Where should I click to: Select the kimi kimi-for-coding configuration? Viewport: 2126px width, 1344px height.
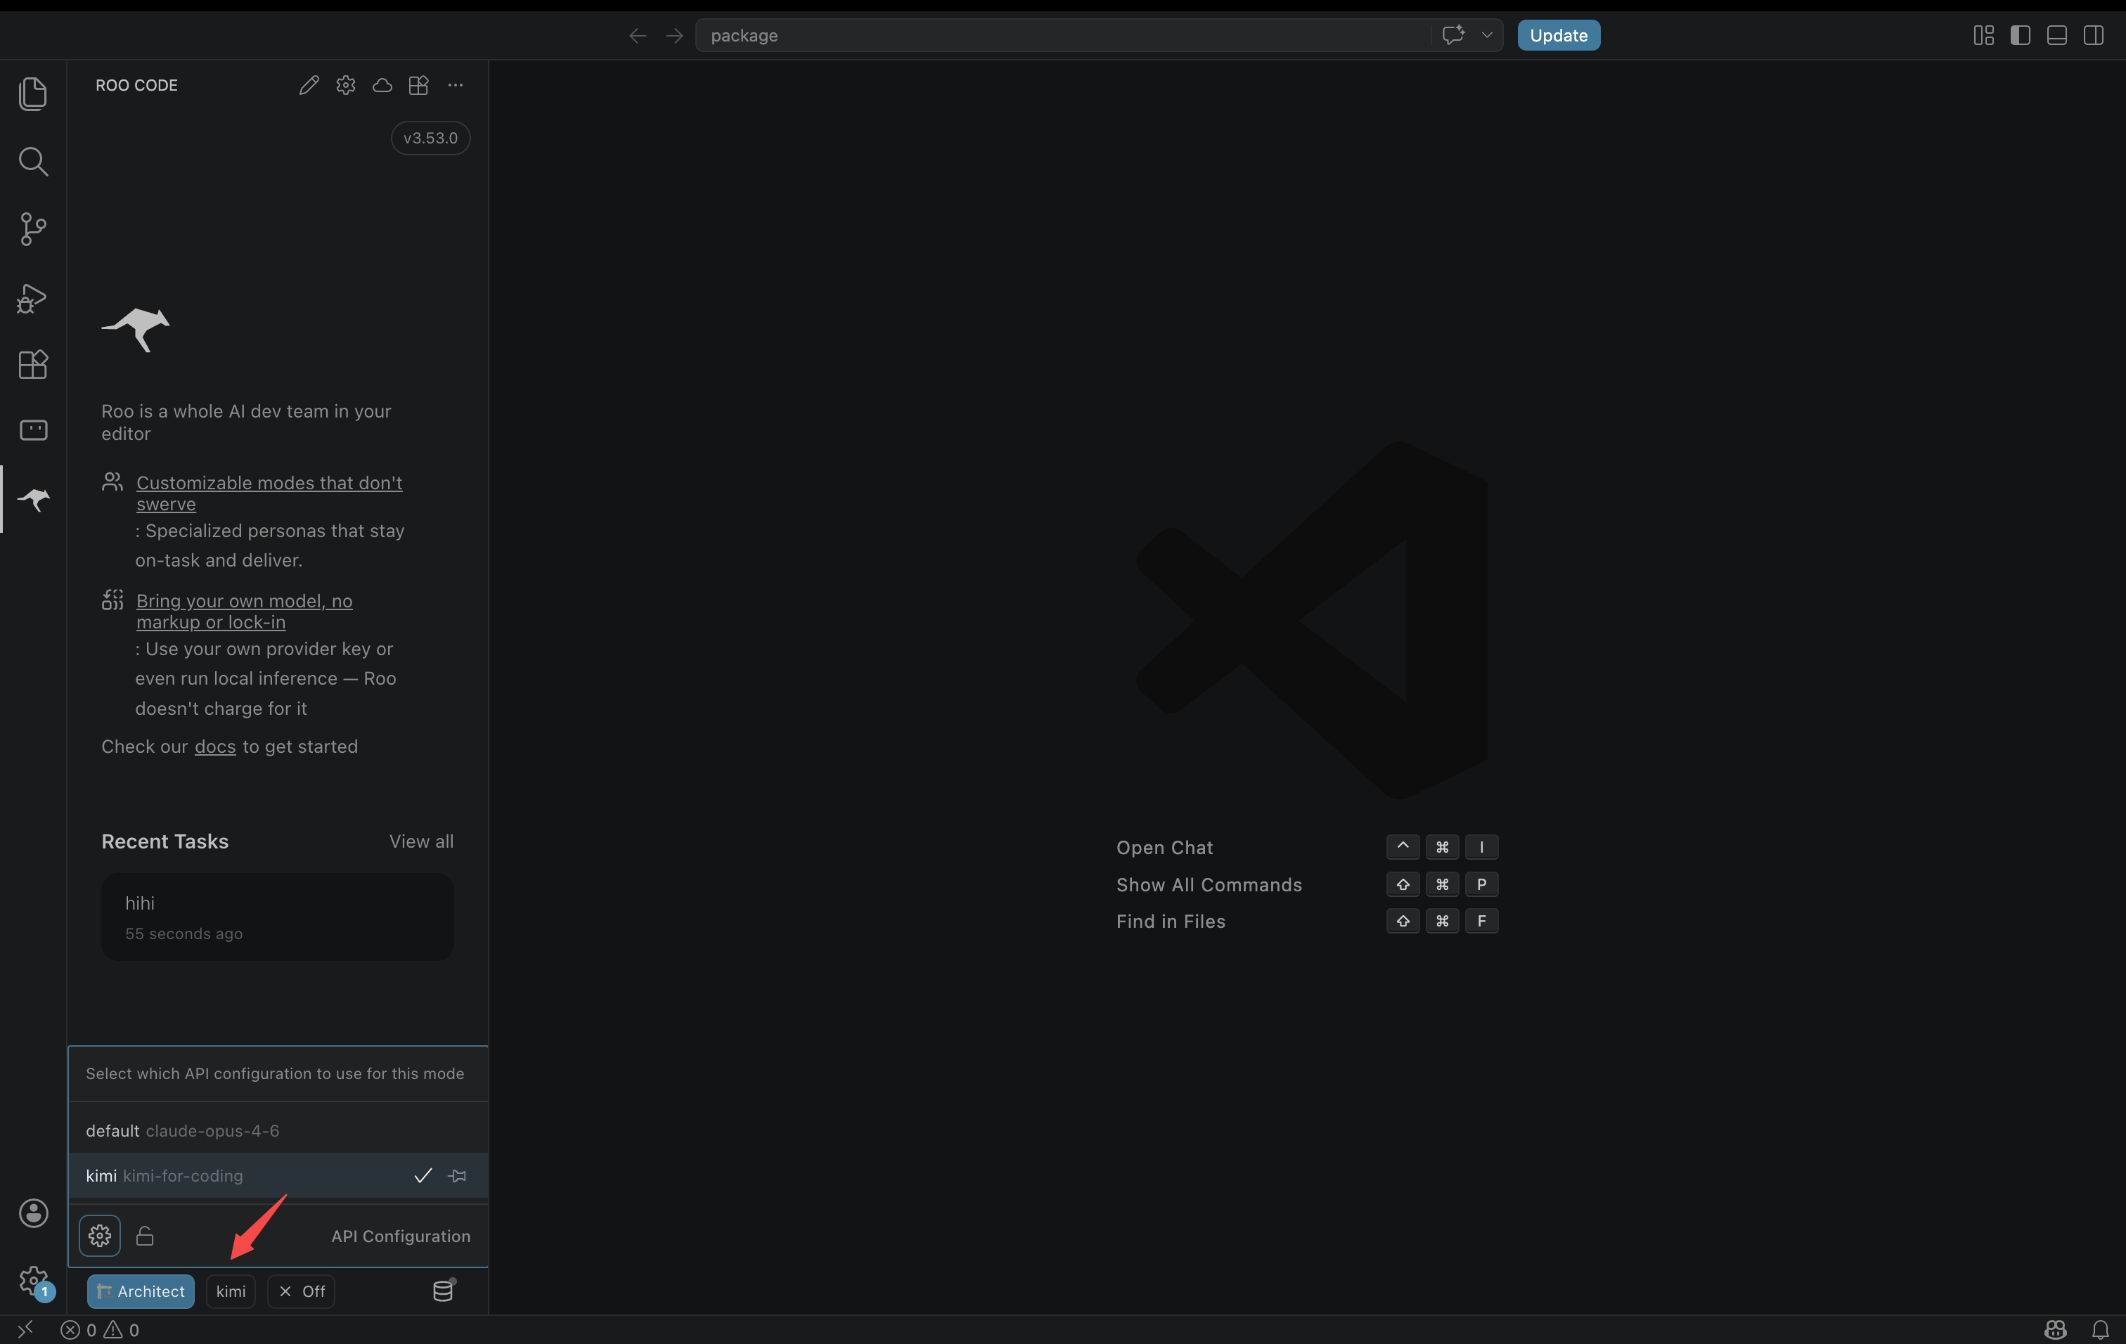click(x=277, y=1176)
